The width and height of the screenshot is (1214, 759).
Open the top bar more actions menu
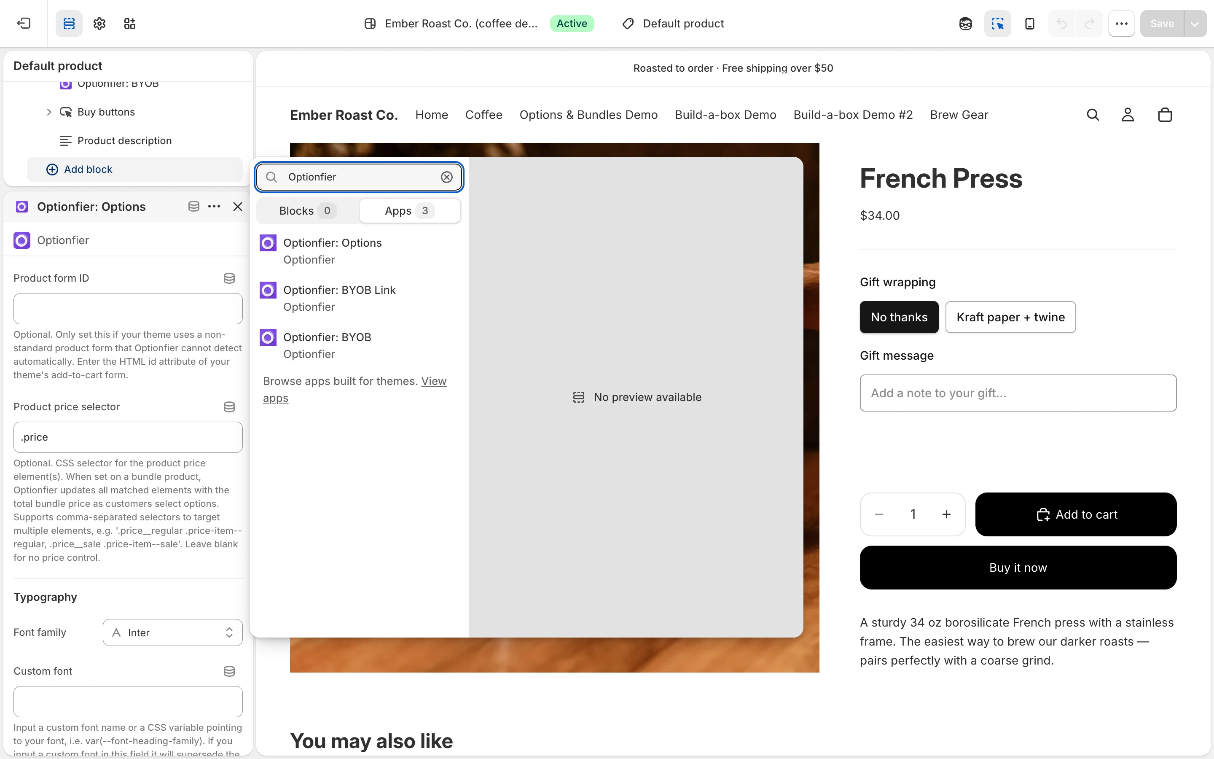click(x=1122, y=24)
